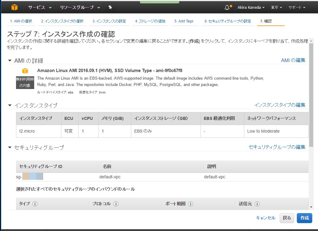Click the scrollbar down arrow

click(x=311, y=207)
